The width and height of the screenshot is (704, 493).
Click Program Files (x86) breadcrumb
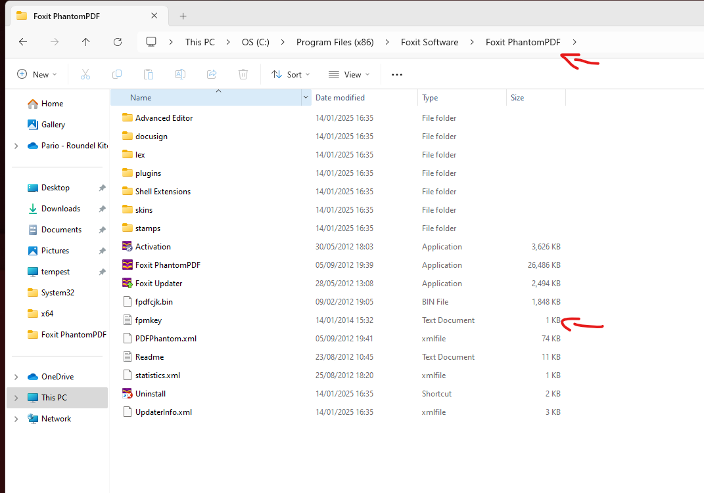click(x=335, y=42)
